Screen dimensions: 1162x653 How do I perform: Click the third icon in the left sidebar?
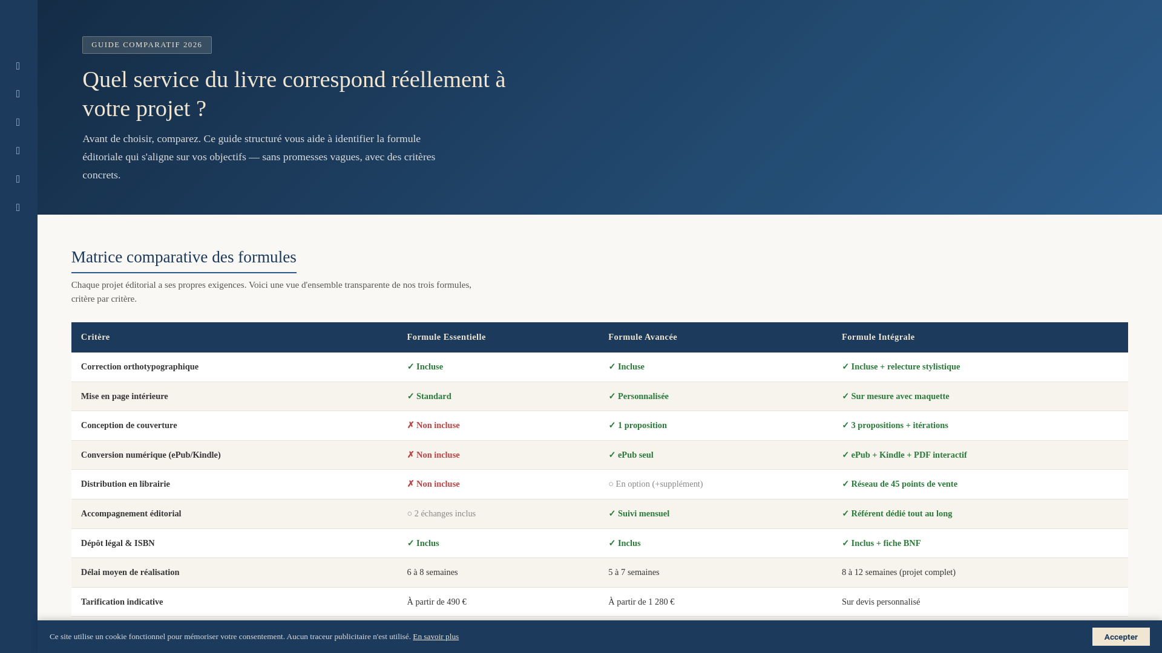click(18, 122)
